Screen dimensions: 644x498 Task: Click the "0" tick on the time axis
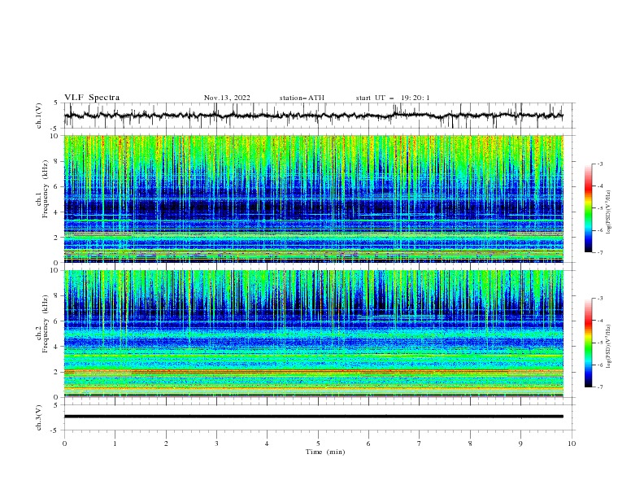tap(64, 443)
